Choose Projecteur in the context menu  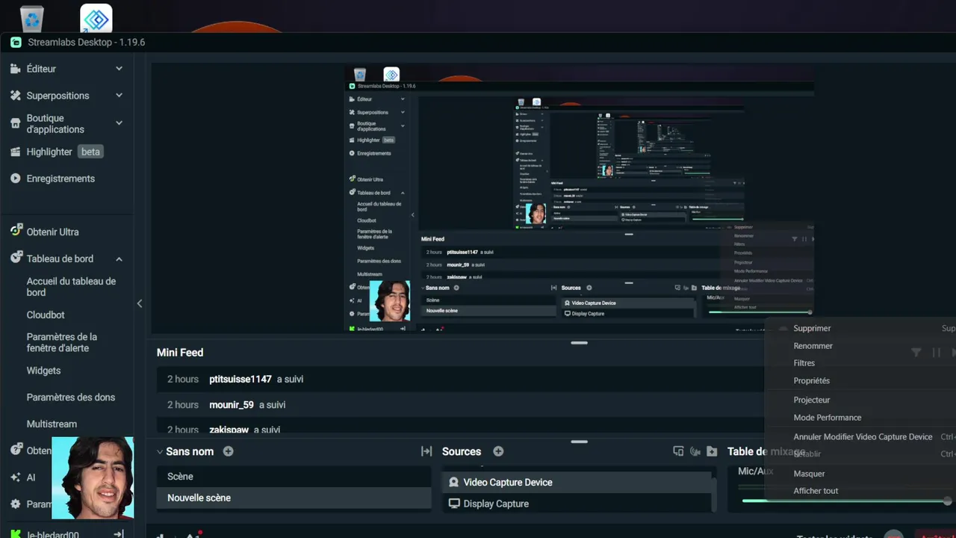click(812, 401)
